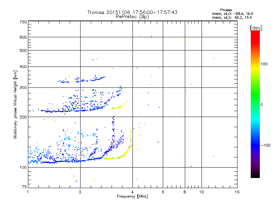
Task: Click the 'Phases' heading in the corner
Action: point(226,10)
